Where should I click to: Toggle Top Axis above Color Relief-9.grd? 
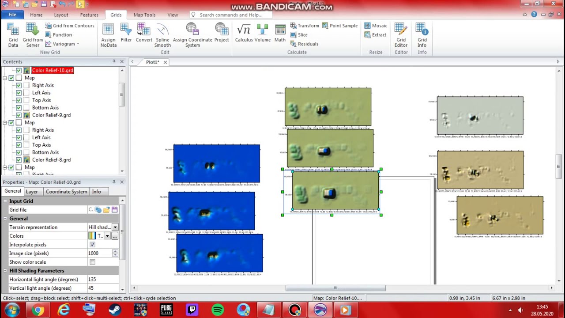(x=19, y=100)
